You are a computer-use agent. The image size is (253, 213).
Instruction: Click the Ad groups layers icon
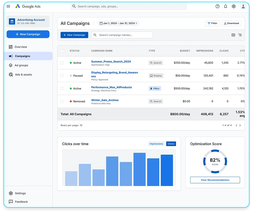[11, 65]
